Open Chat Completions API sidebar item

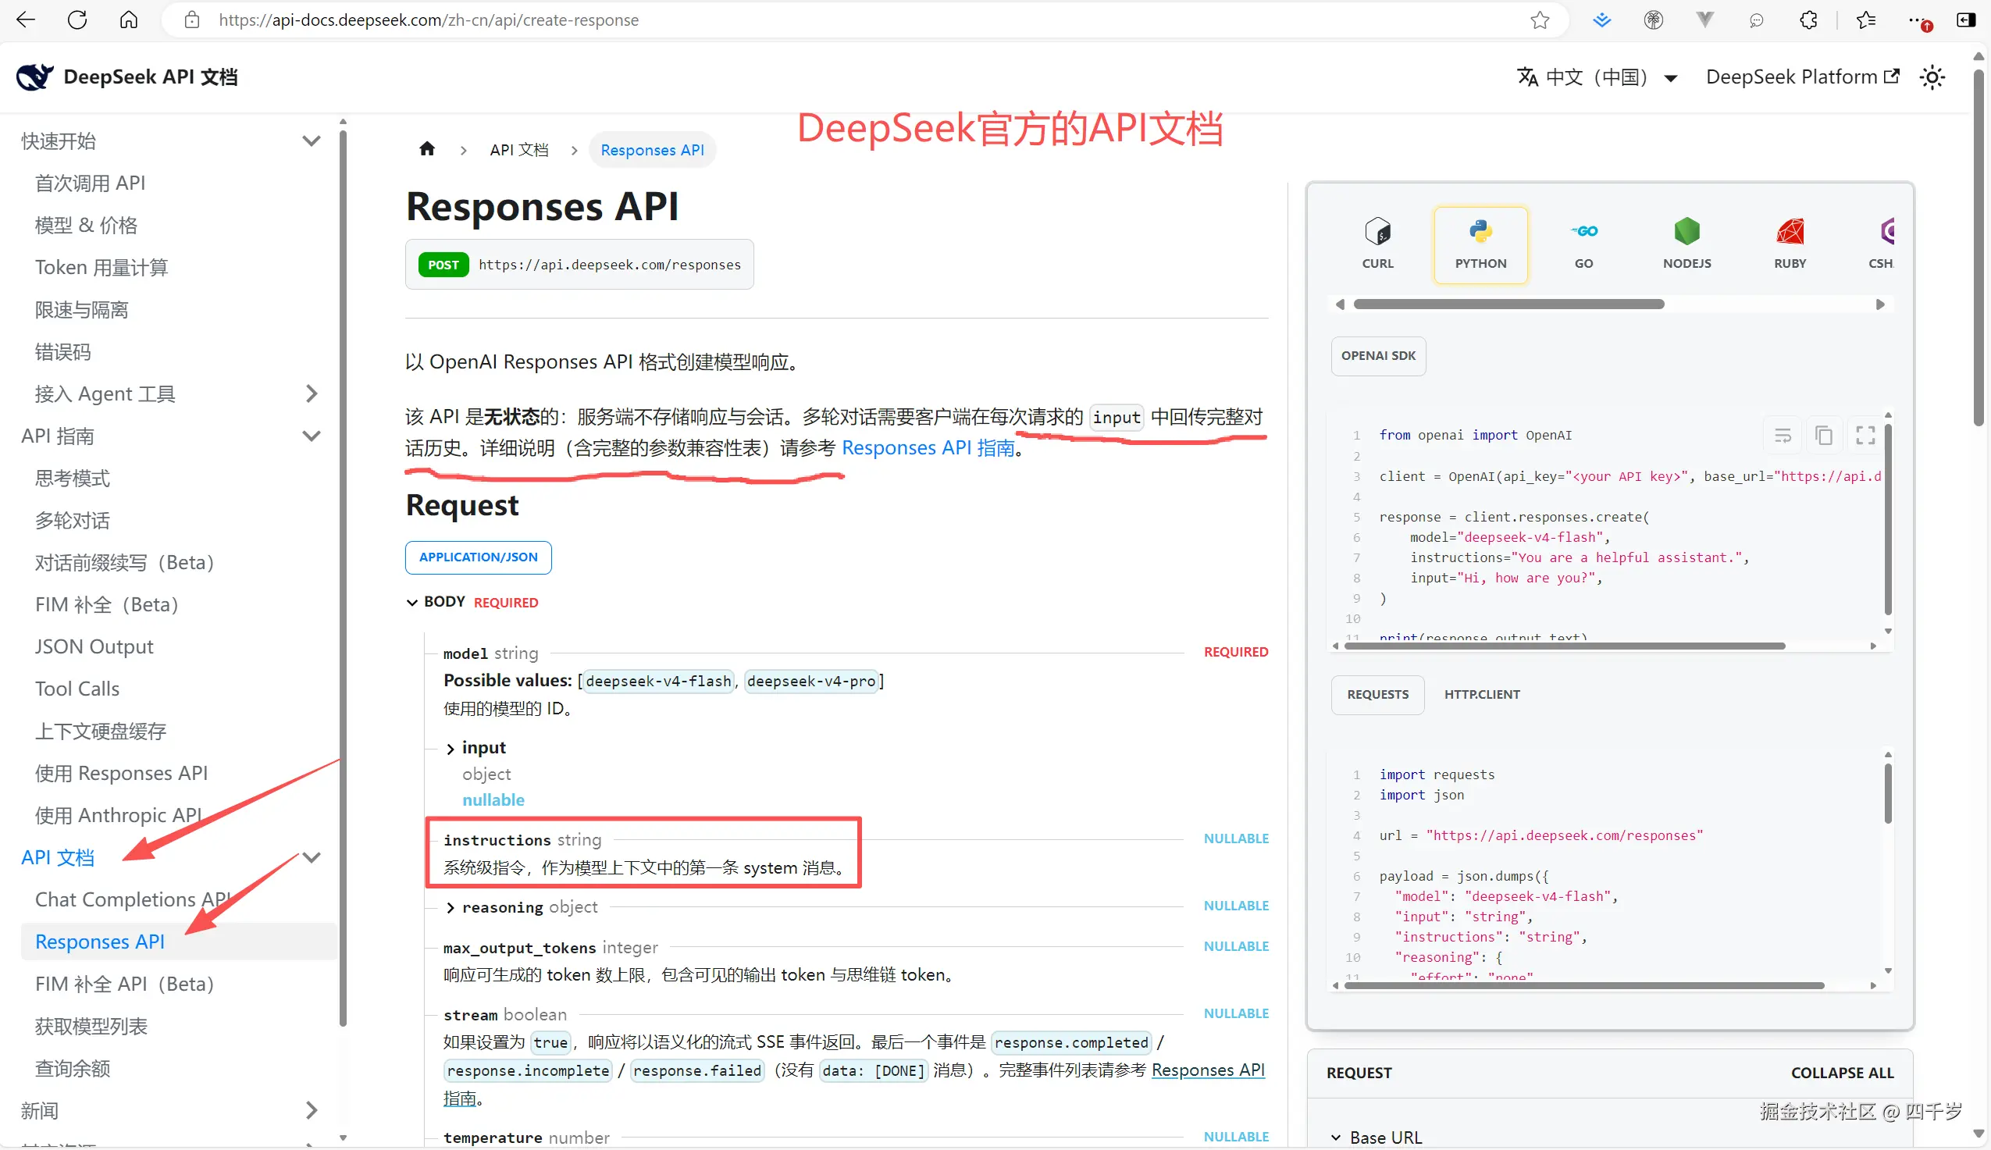(133, 899)
